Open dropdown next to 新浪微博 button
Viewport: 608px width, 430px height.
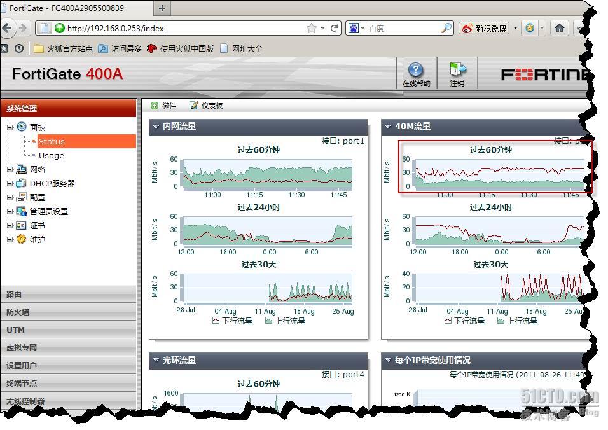[515, 28]
